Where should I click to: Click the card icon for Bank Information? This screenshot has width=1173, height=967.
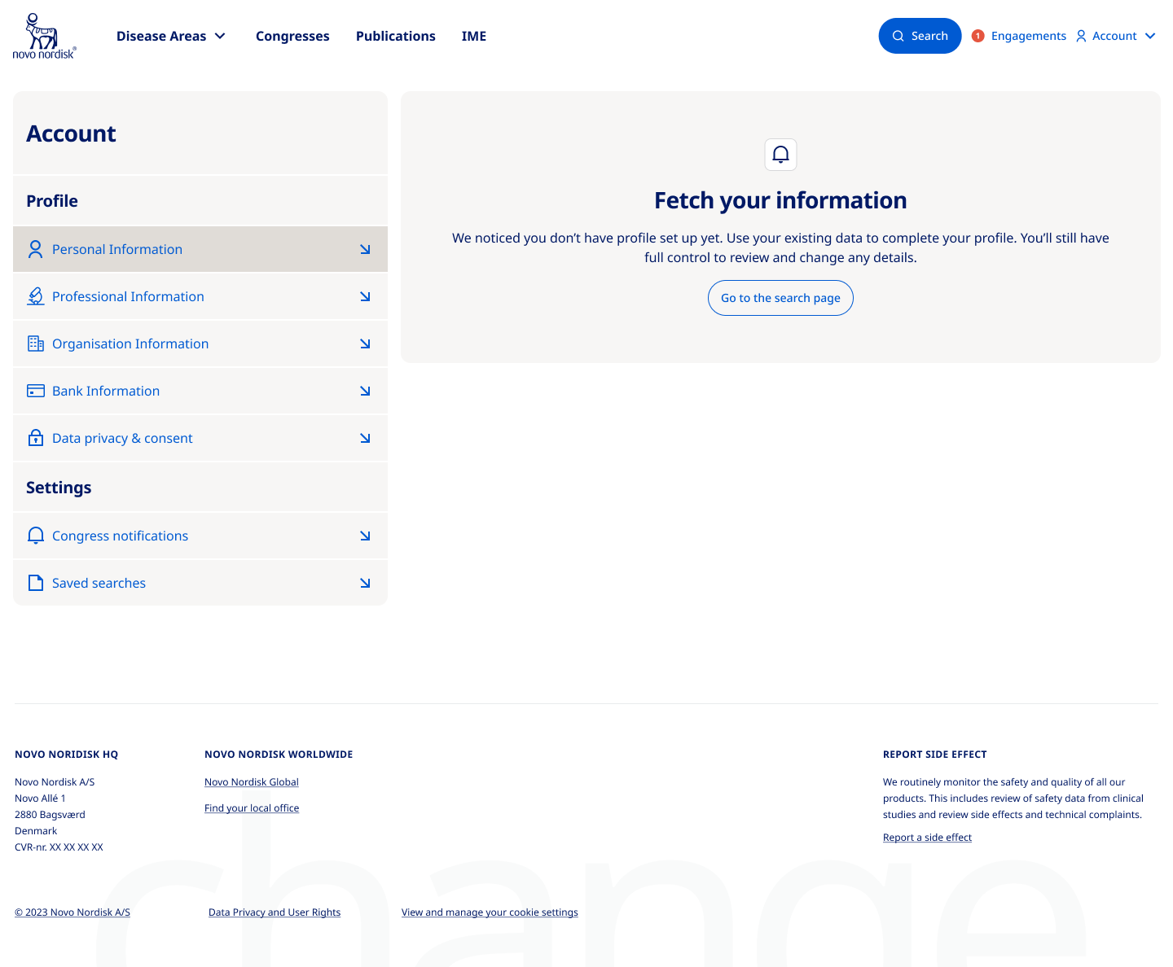(x=35, y=391)
